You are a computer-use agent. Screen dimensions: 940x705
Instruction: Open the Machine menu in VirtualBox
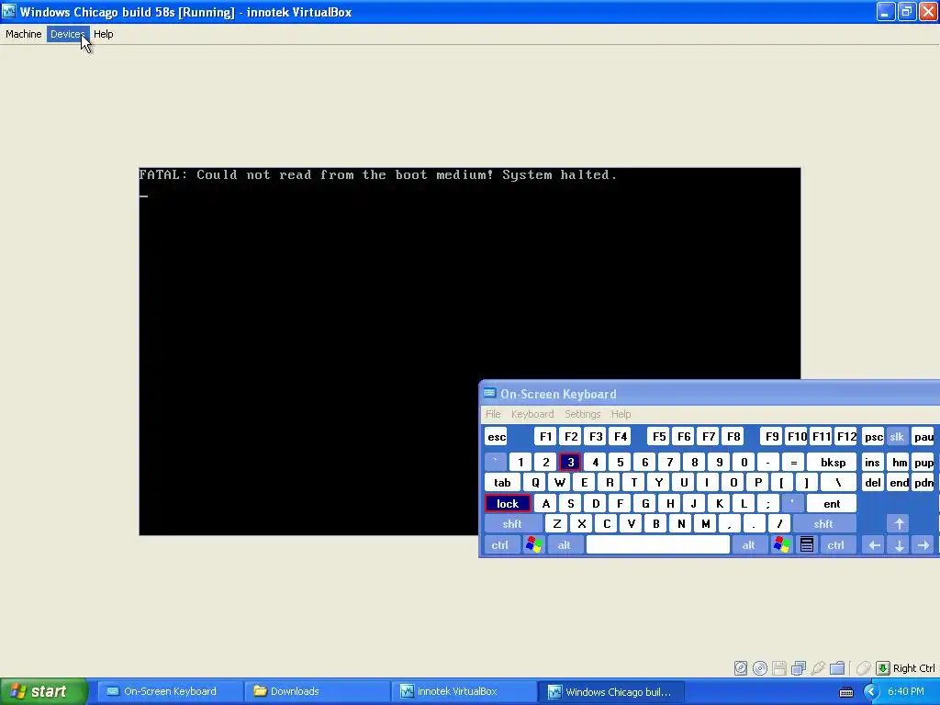[x=23, y=34]
